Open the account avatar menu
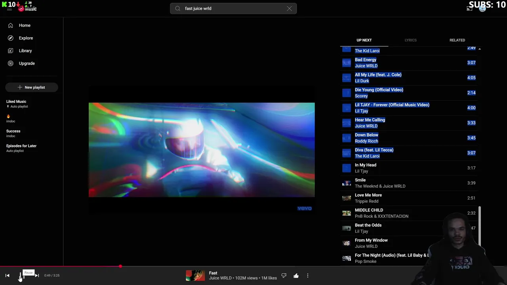507x285 pixels. coord(482,8)
